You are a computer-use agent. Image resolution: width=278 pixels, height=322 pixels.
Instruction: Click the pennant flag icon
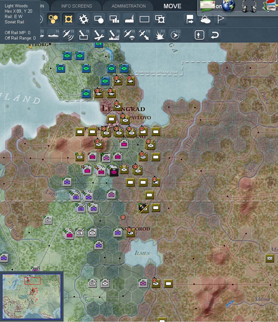[x=221, y=19]
